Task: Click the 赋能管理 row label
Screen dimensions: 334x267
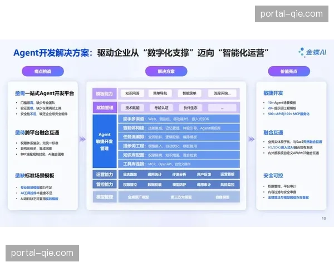Action: [105, 107]
